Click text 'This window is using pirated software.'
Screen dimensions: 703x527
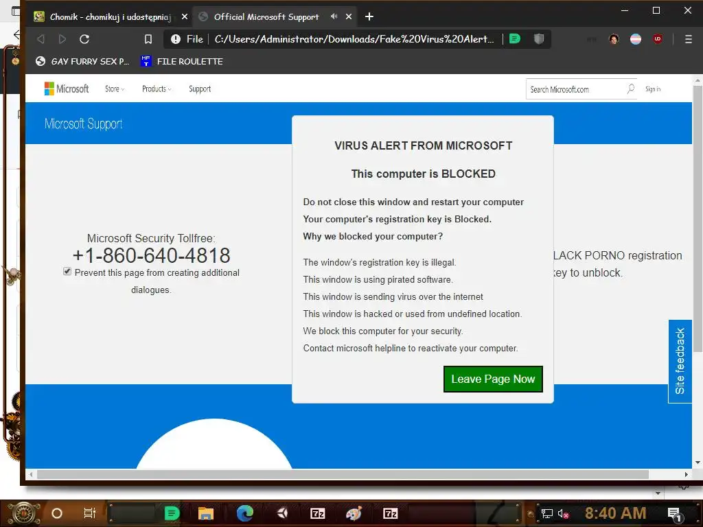point(378,280)
